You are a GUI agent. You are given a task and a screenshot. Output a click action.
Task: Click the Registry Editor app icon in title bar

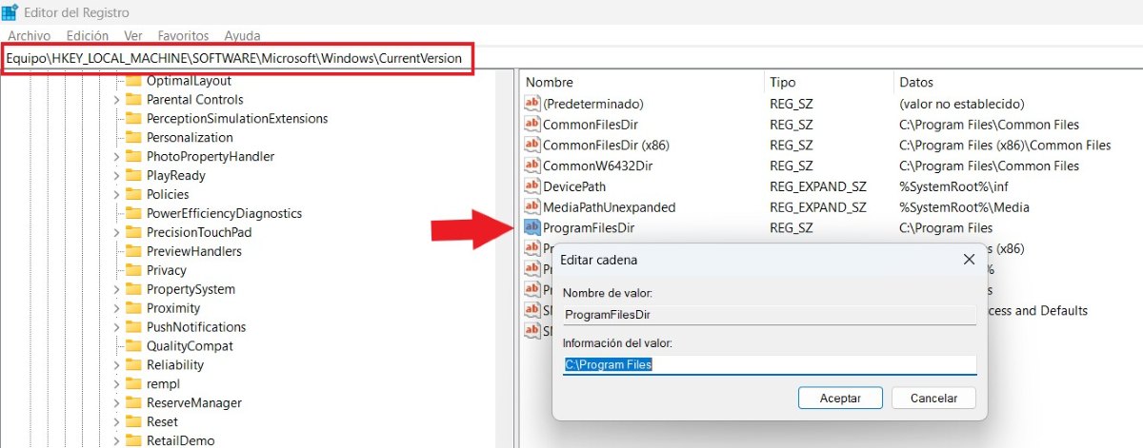(11, 13)
